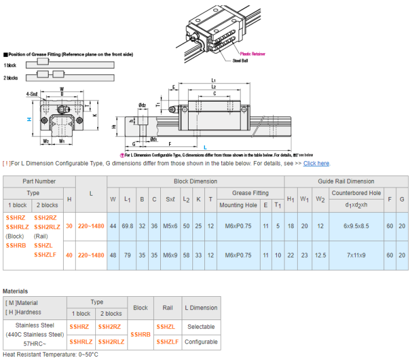The height and width of the screenshot is (358, 410).
Task: Select SSH2RLZ part number in dimension table
Action: pos(47,227)
